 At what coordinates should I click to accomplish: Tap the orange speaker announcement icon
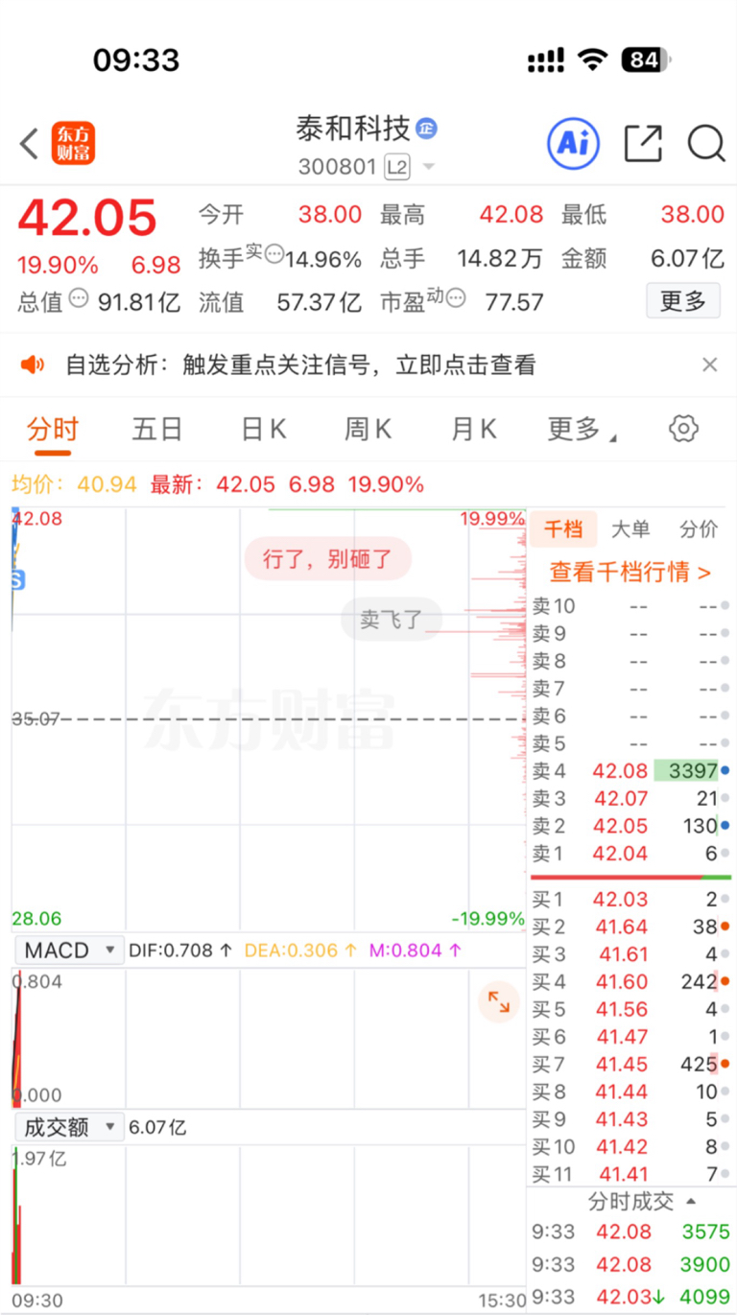34,364
